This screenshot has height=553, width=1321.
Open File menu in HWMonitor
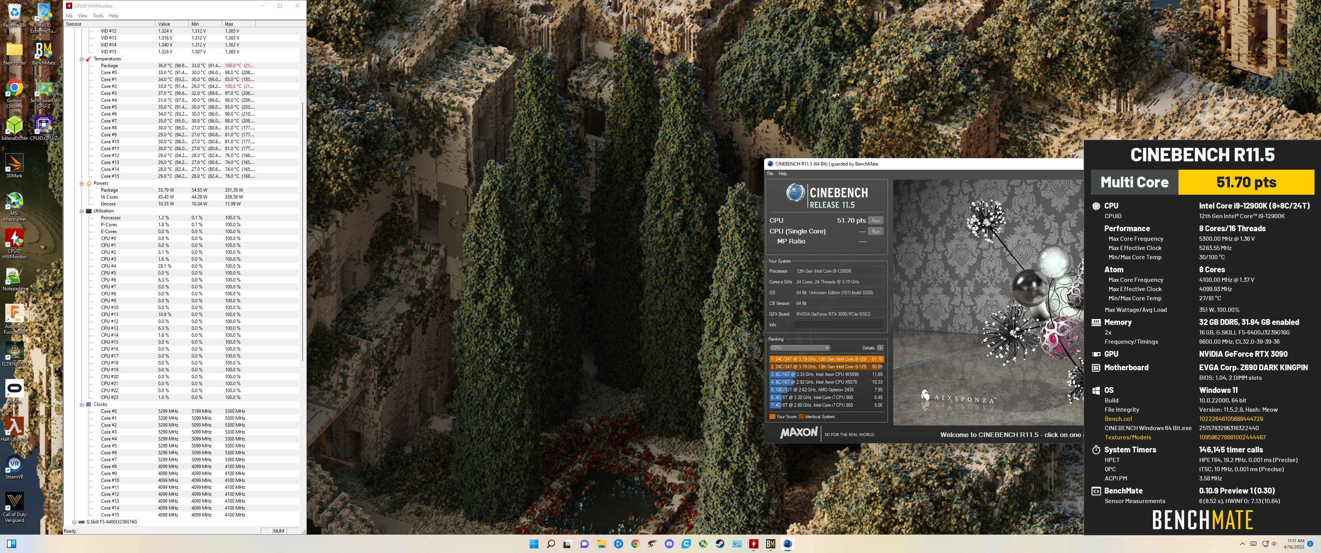69,16
